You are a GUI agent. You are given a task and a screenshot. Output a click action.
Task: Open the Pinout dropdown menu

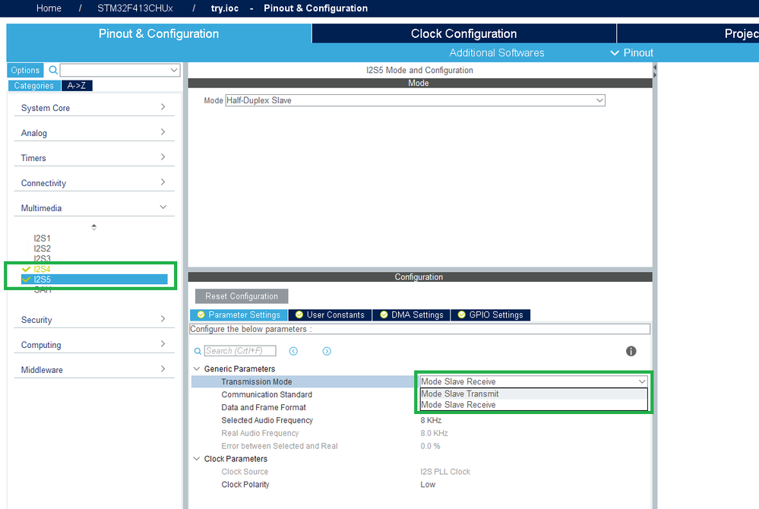click(x=631, y=52)
